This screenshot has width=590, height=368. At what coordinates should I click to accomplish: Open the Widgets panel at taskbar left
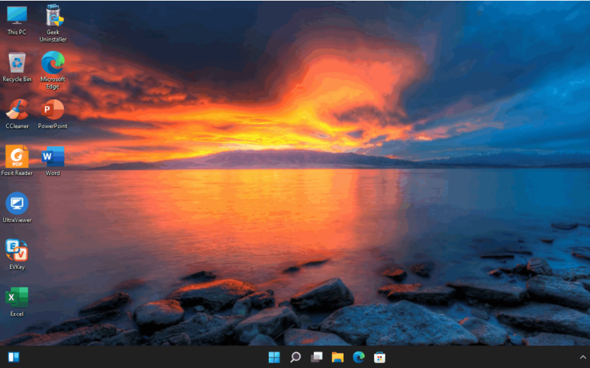coord(14,357)
